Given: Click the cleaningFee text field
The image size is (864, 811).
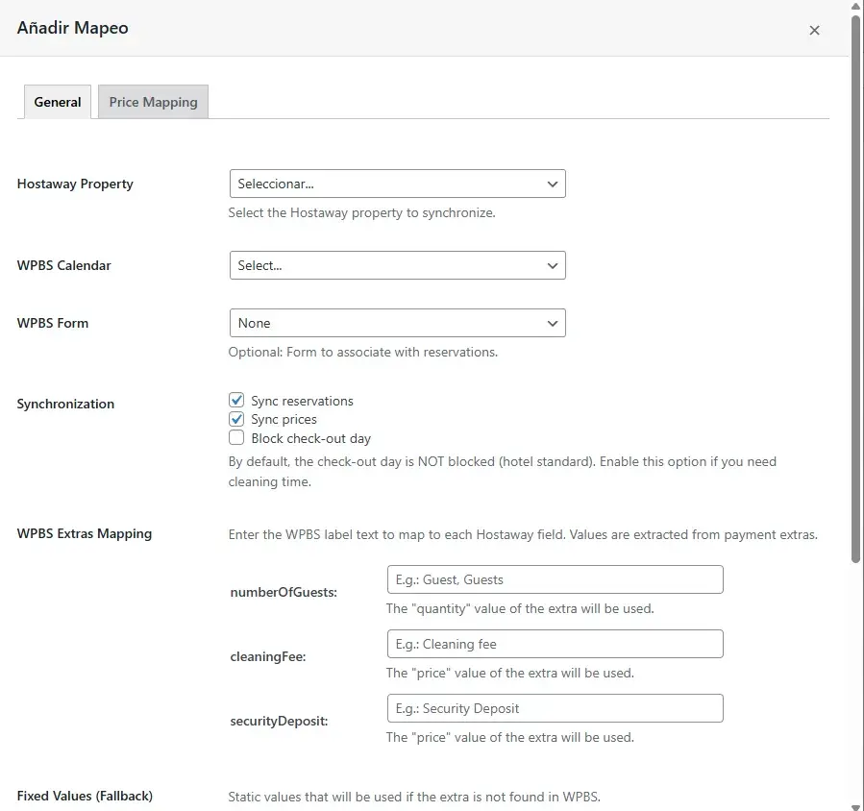Looking at the screenshot, I should click(555, 644).
